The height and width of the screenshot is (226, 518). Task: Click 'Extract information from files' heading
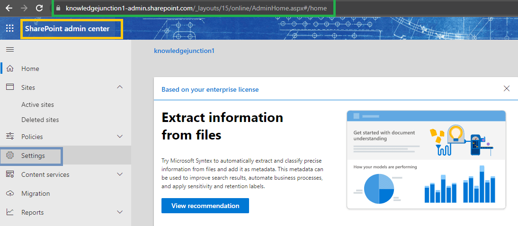click(x=223, y=126)
